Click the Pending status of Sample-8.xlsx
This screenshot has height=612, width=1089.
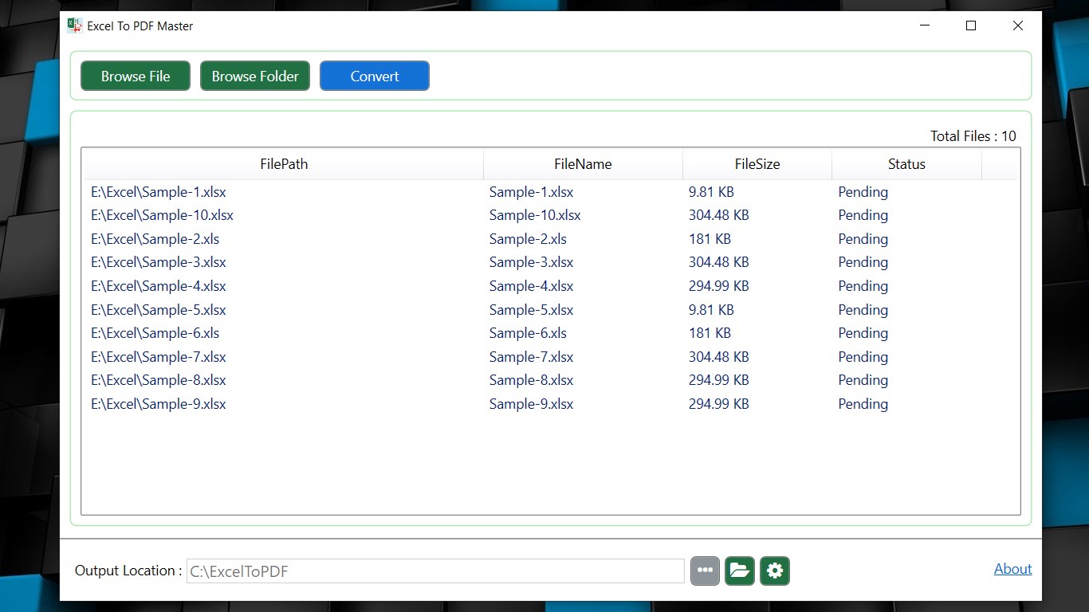[863, 380]
